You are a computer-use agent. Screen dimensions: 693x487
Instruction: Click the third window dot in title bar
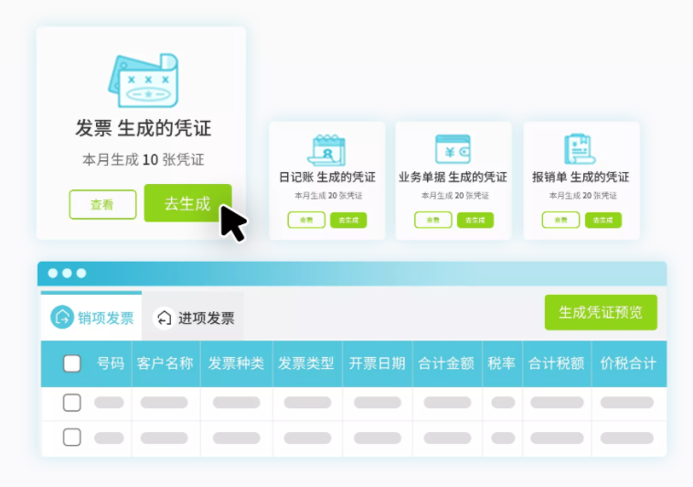[x=81, y=273]
